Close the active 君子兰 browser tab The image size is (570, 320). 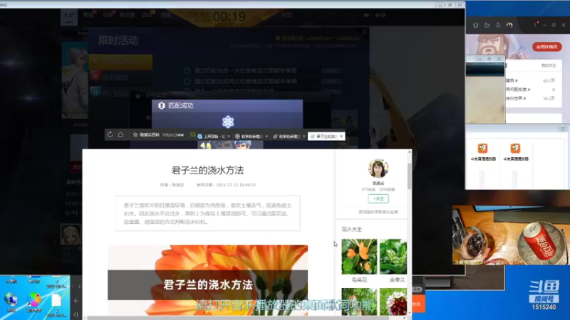pos(341,136)
